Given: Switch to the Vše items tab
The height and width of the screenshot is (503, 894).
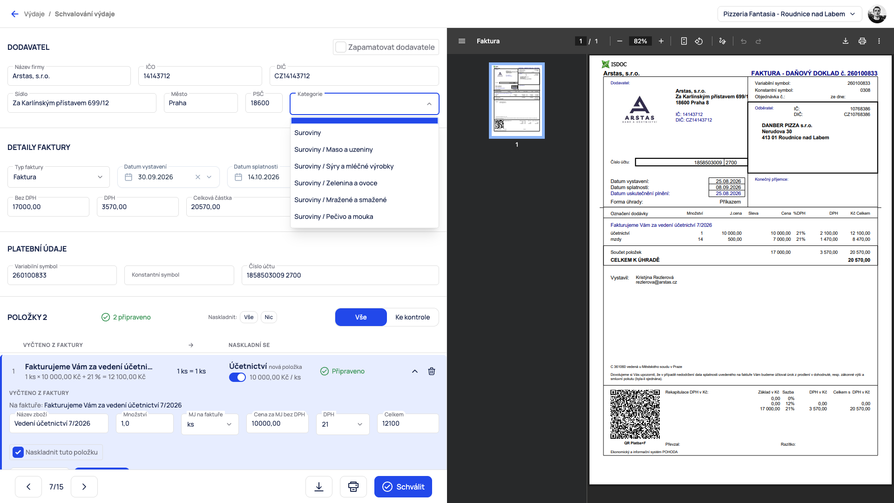Looking at the screenshot, I should point(361,317).
